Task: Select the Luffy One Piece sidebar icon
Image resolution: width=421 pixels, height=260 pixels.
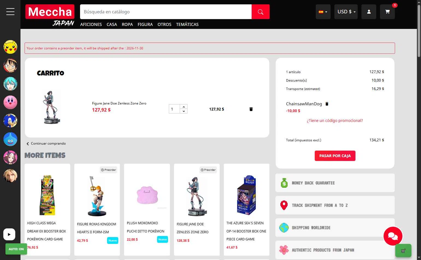Action: [x=10, y=65]
